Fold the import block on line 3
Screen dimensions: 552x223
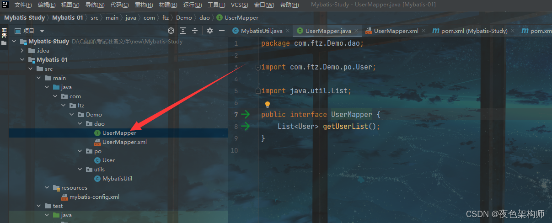click(x=258, y=67)
